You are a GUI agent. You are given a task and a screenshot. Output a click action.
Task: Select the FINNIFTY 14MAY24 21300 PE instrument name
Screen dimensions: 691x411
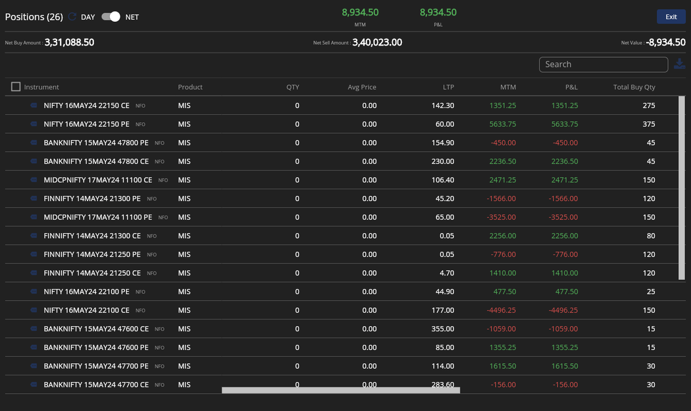pyautogui.click(x=92, y=199)
